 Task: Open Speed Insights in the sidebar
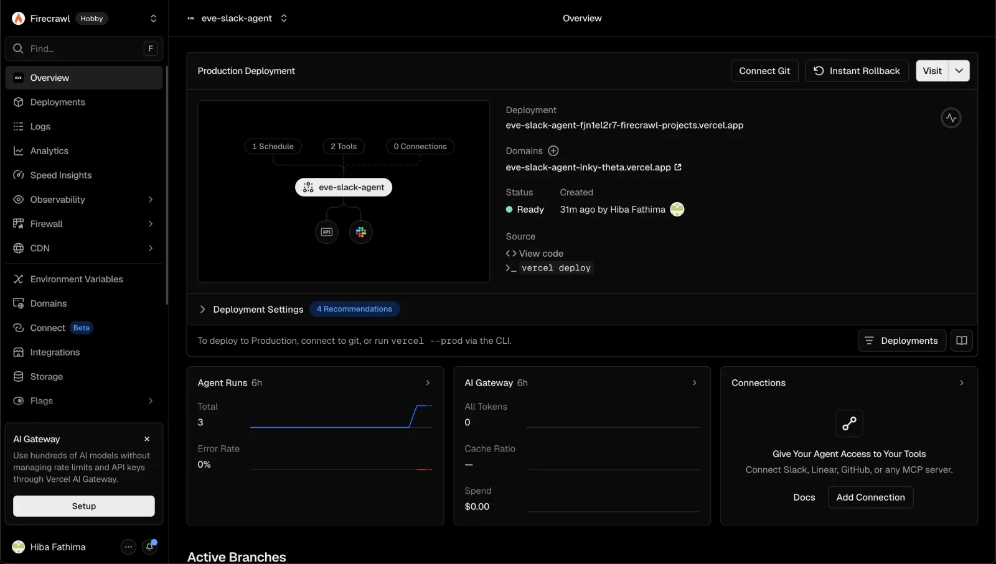pyautogui.click(x=84, y=175)
